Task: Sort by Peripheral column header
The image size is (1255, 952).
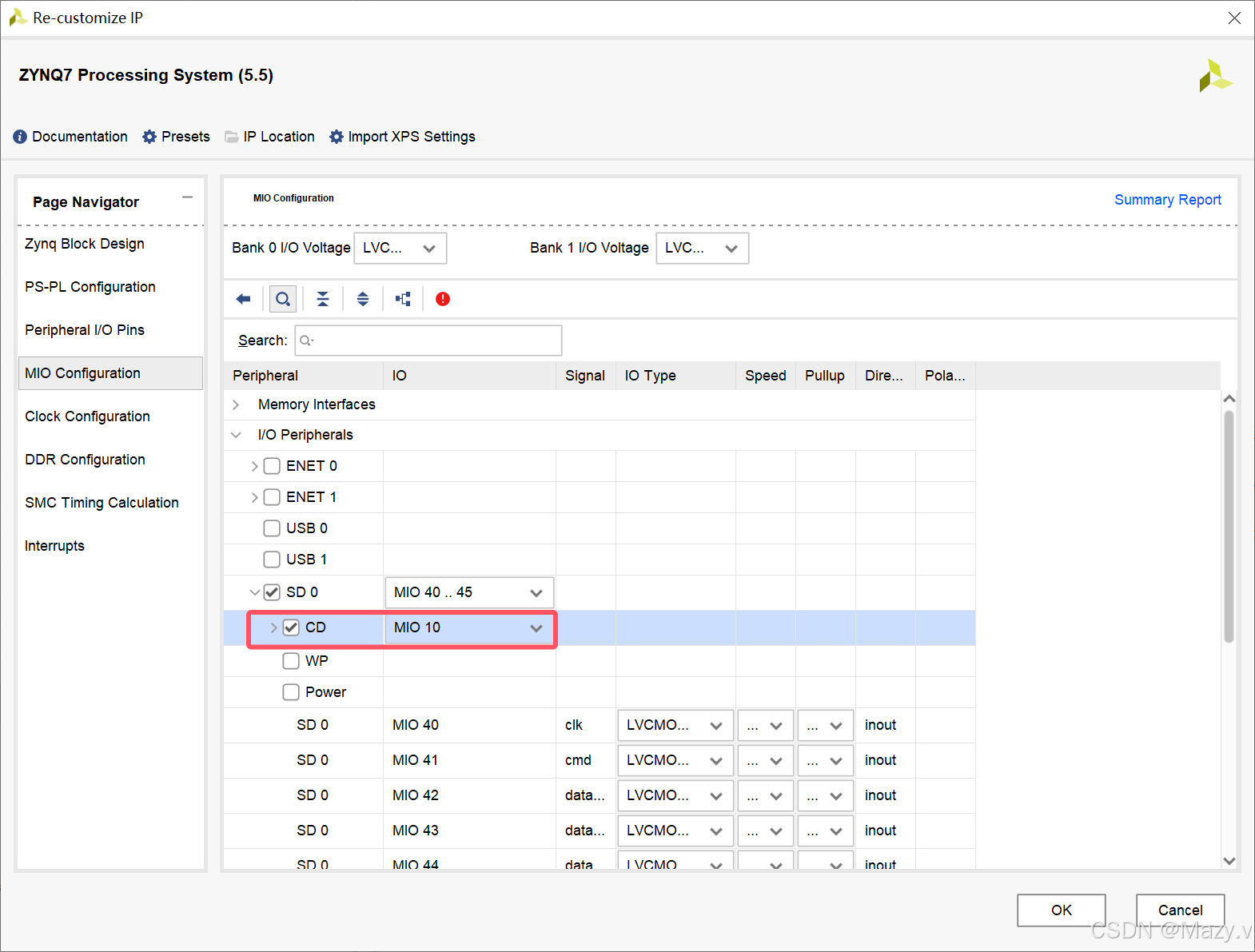Action: 304,376
